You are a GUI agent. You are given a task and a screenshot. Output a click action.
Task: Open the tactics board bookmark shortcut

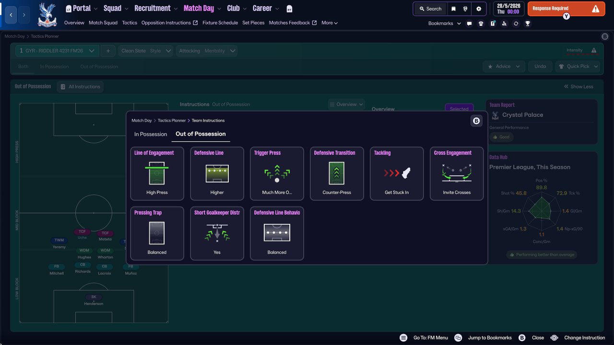point(492,23)
